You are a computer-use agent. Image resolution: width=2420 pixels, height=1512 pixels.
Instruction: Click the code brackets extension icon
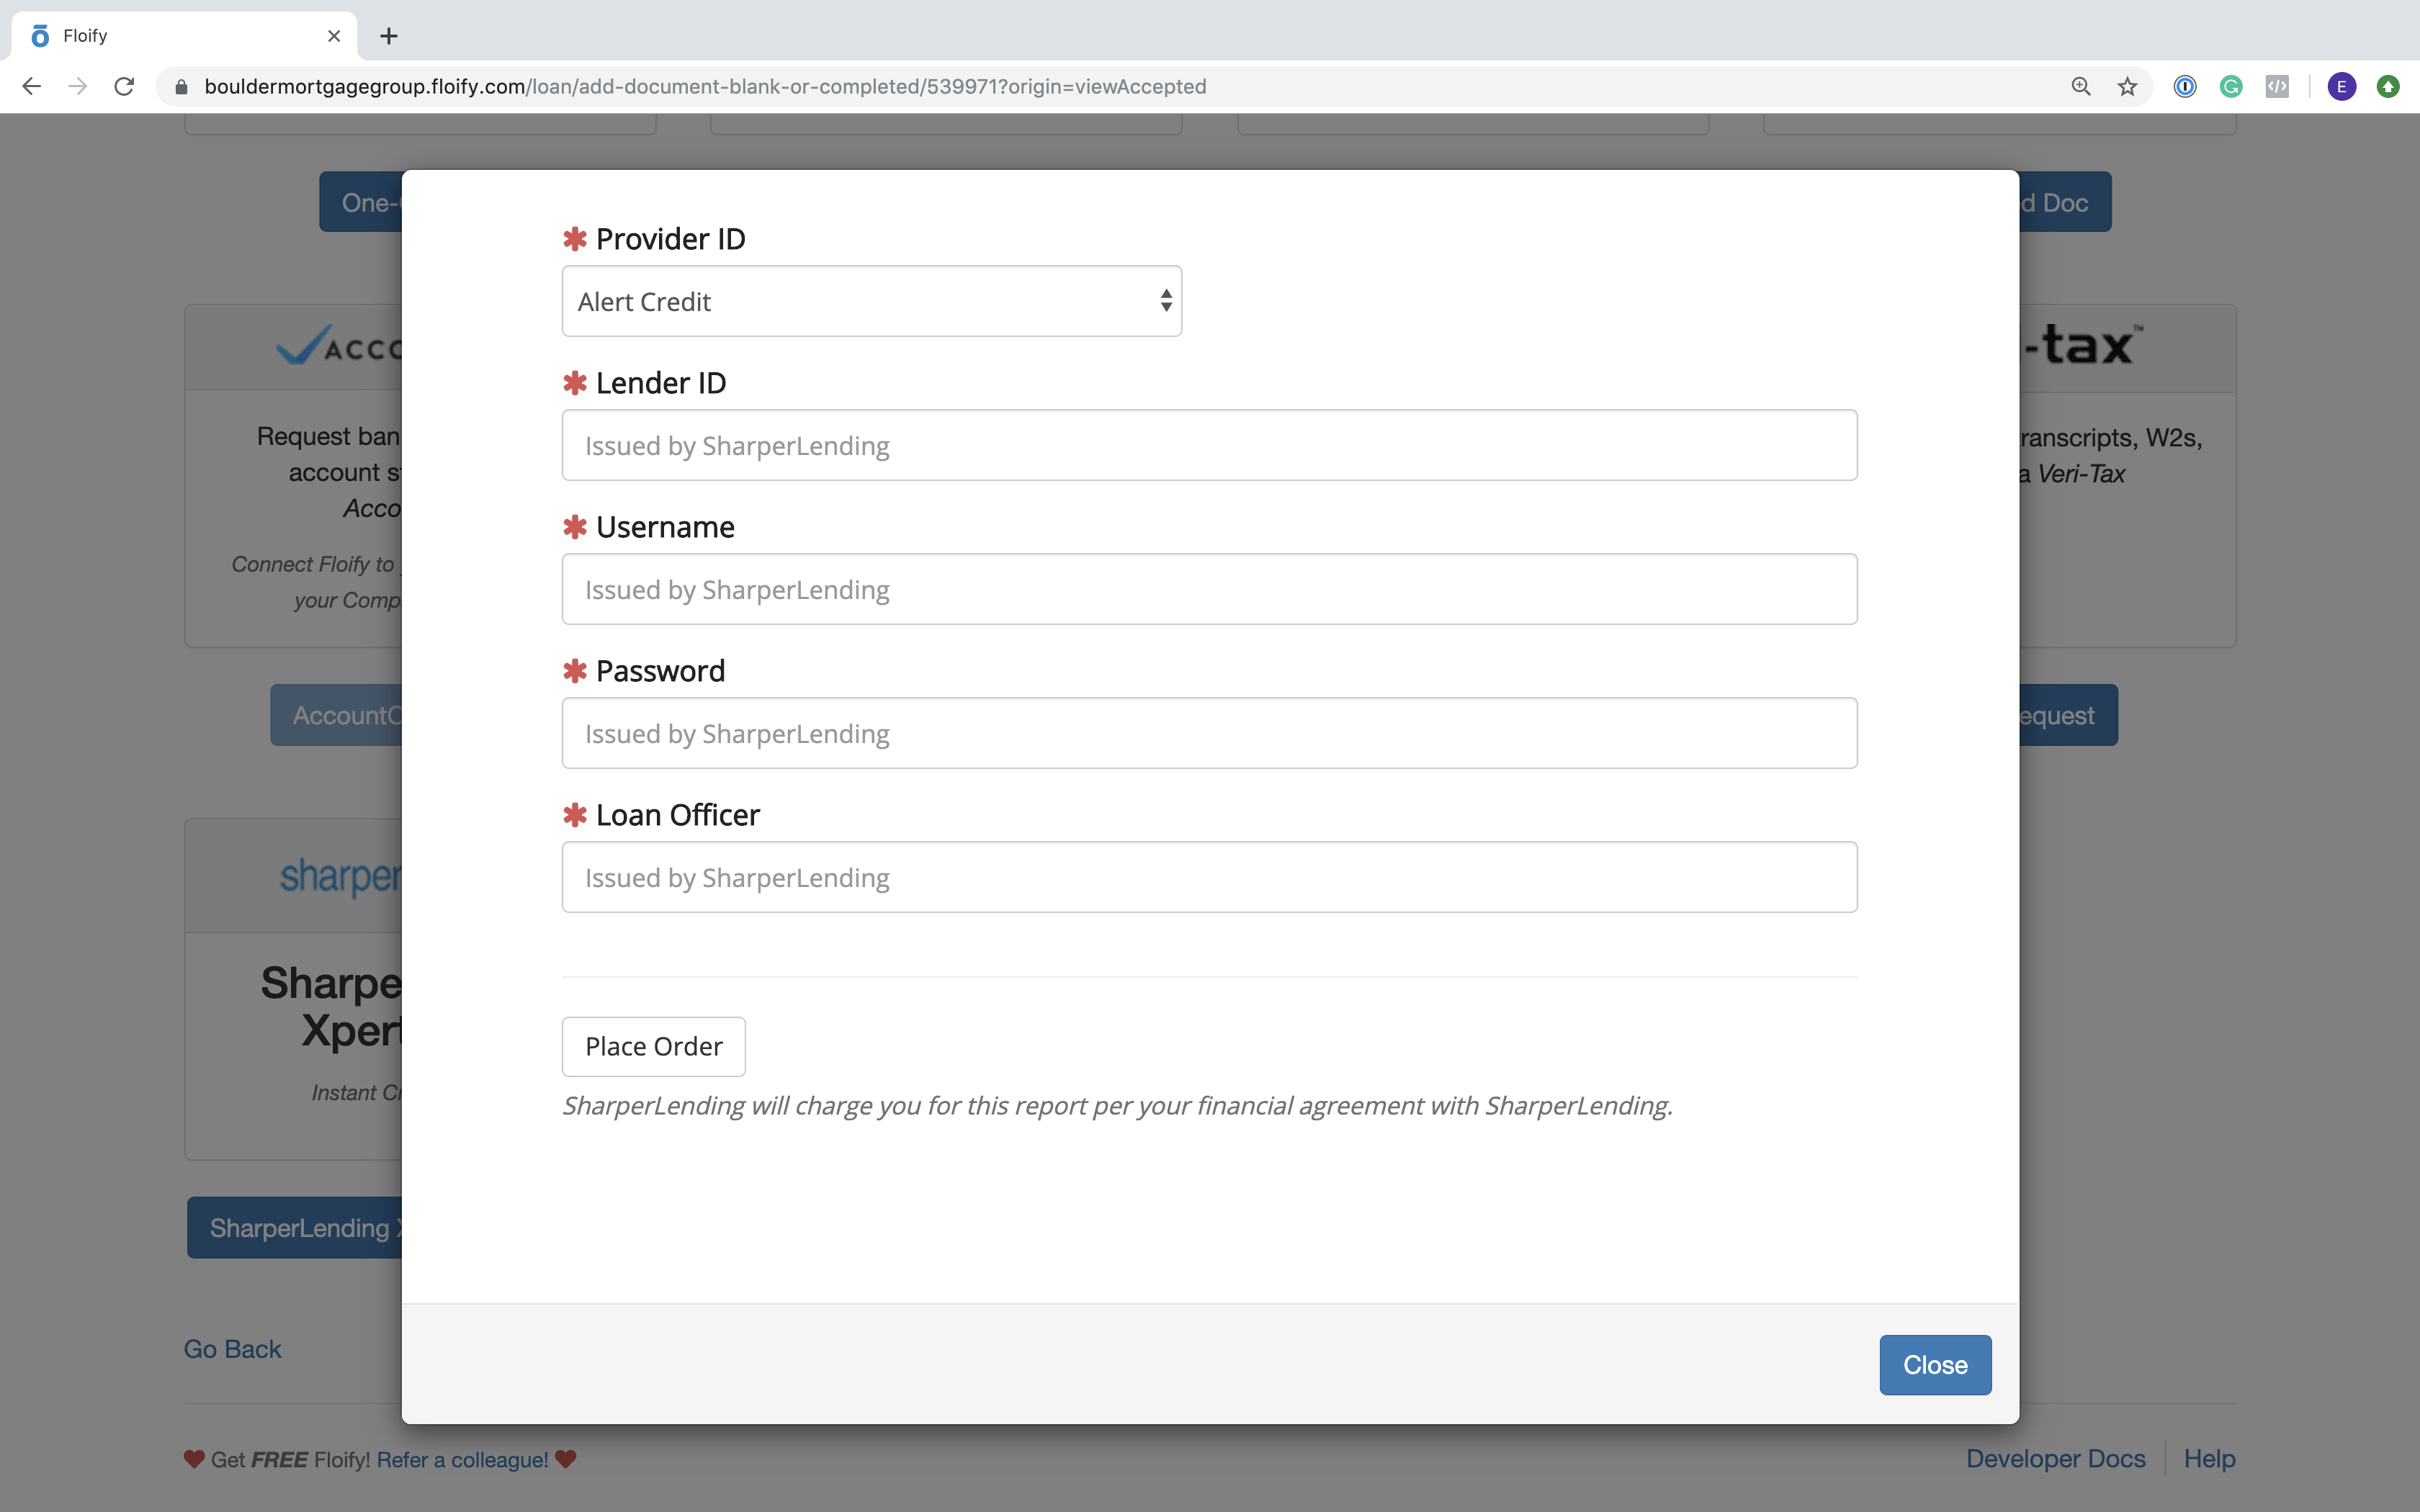click(x=2277, y=87)
